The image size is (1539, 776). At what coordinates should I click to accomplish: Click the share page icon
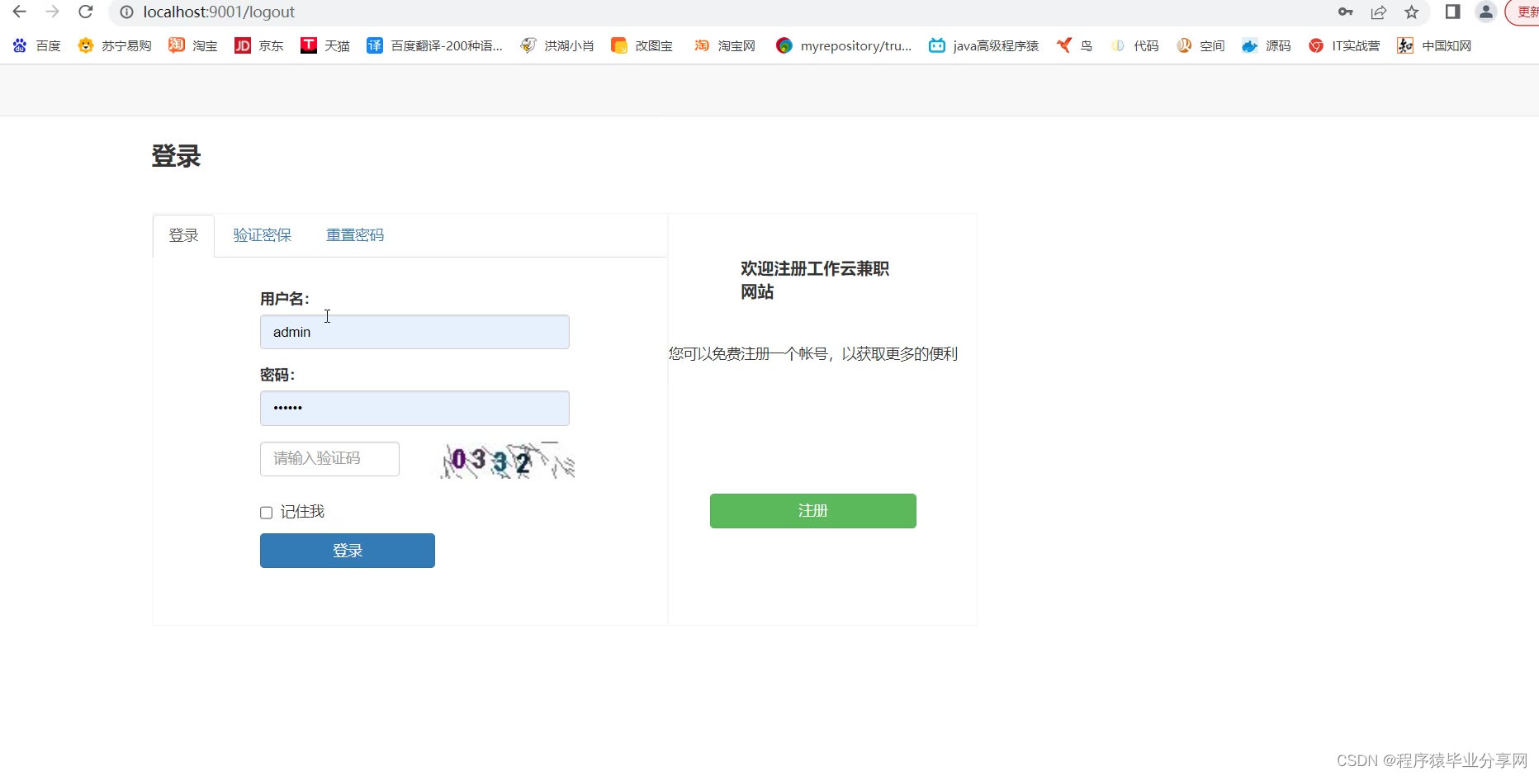pos(1379,12)
